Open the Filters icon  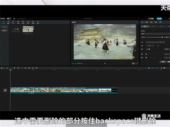pyautogui.click(x=33, y=22)
